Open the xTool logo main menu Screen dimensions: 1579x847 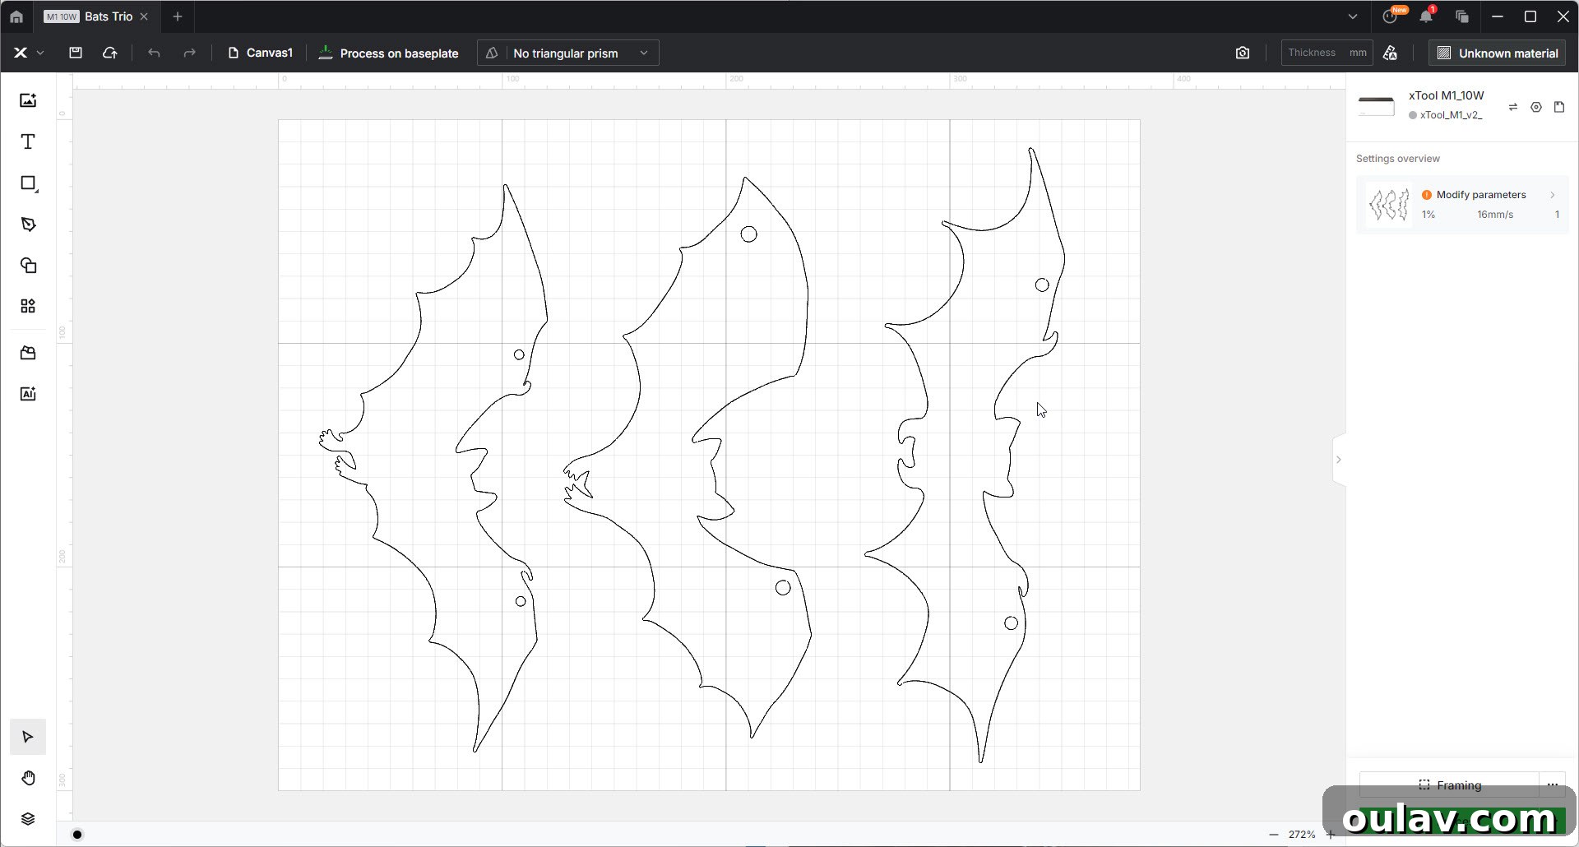tap(28, 53)
